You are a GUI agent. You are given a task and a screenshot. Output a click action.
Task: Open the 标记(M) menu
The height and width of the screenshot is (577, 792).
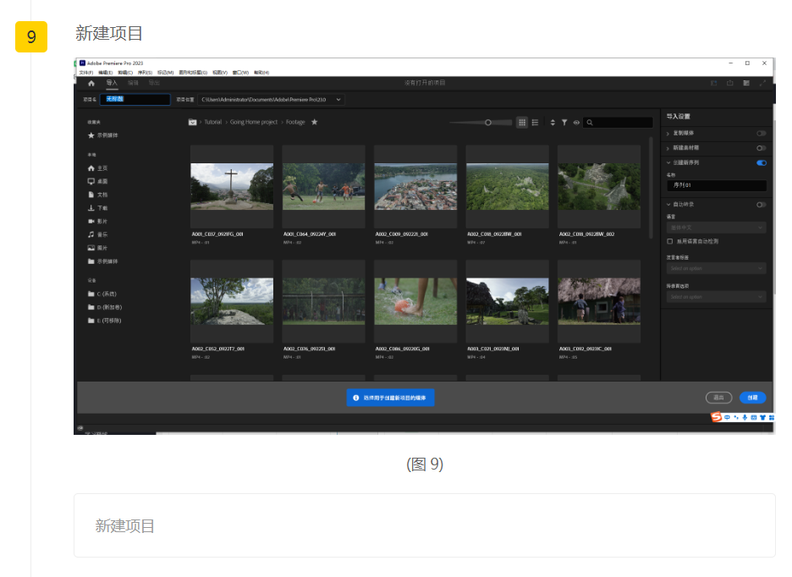coord(165,73)
